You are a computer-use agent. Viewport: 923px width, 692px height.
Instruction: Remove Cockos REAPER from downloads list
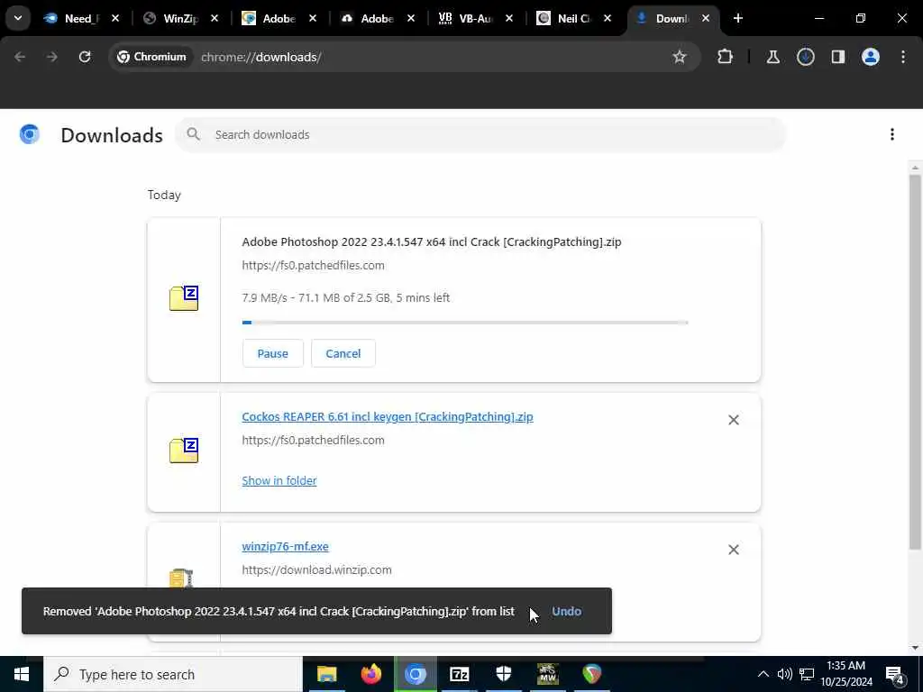(x=734, y=420)
